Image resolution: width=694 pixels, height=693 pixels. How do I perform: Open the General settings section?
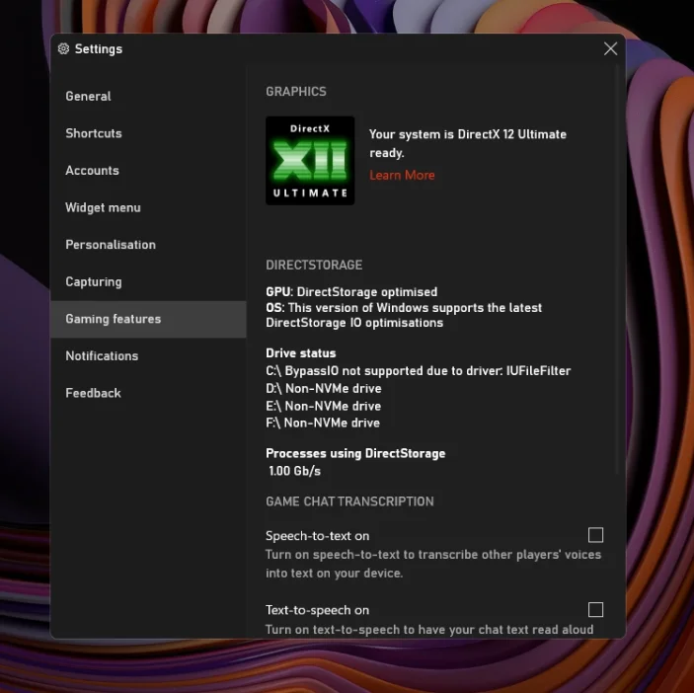point(148,96)
